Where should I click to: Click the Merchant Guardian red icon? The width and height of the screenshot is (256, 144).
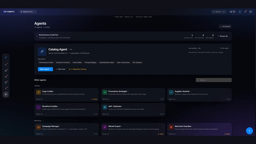click(x=171, y=127)
